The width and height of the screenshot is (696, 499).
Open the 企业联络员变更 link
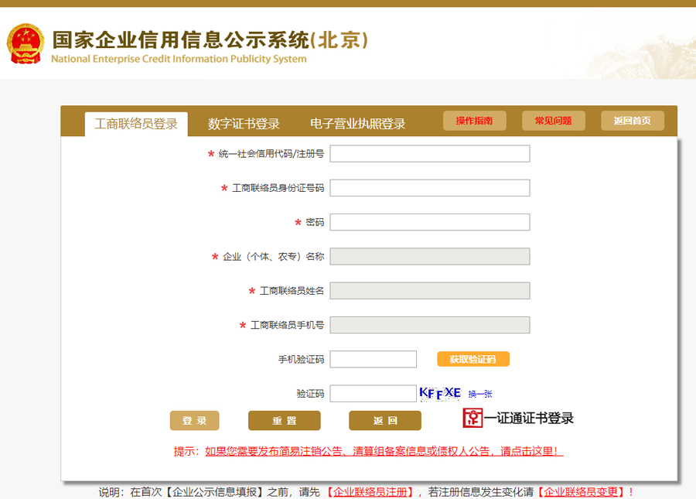point(581,492)
